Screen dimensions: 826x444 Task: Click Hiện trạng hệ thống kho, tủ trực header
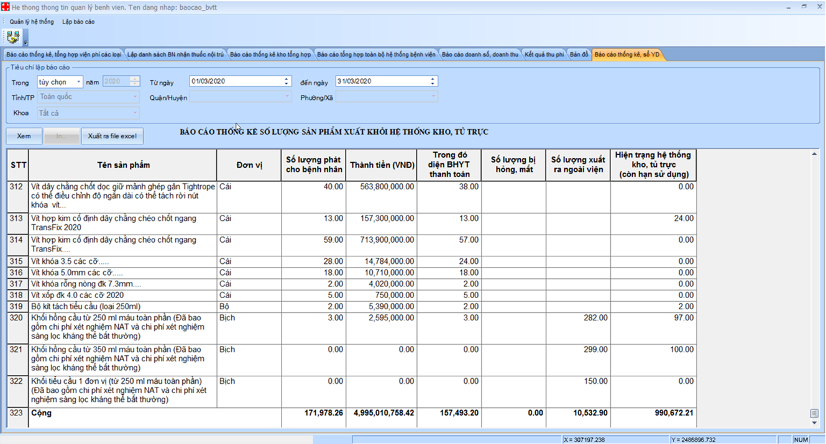654,165
